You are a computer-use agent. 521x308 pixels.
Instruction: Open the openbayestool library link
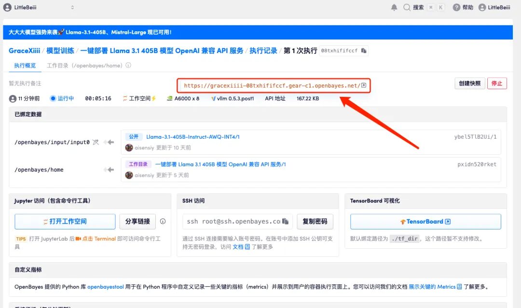(105, 287)
